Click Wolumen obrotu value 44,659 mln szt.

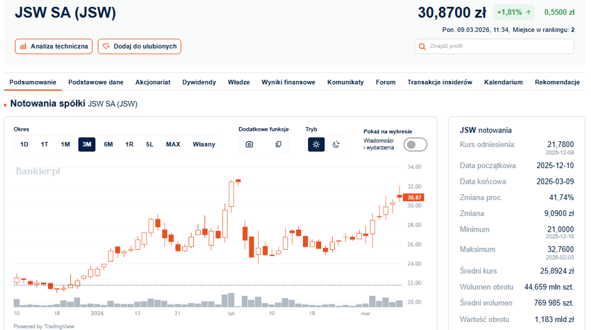click(x=549, y=287)
